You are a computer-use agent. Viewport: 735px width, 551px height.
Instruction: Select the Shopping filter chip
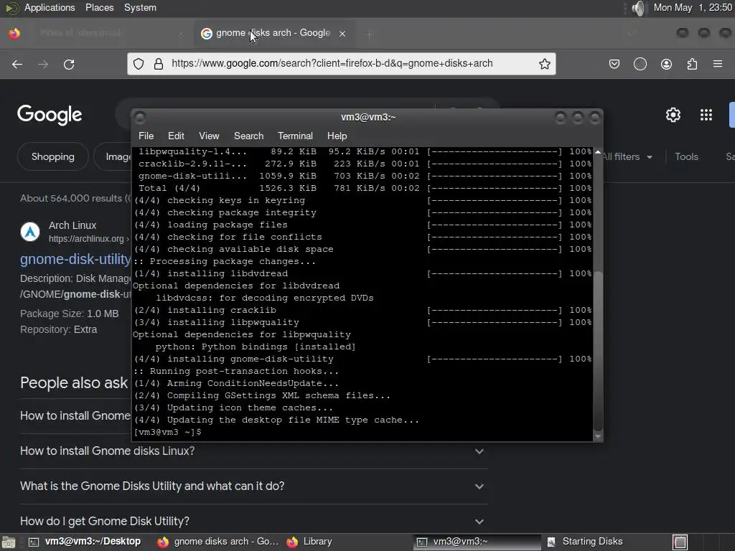(x=53, y=156)
